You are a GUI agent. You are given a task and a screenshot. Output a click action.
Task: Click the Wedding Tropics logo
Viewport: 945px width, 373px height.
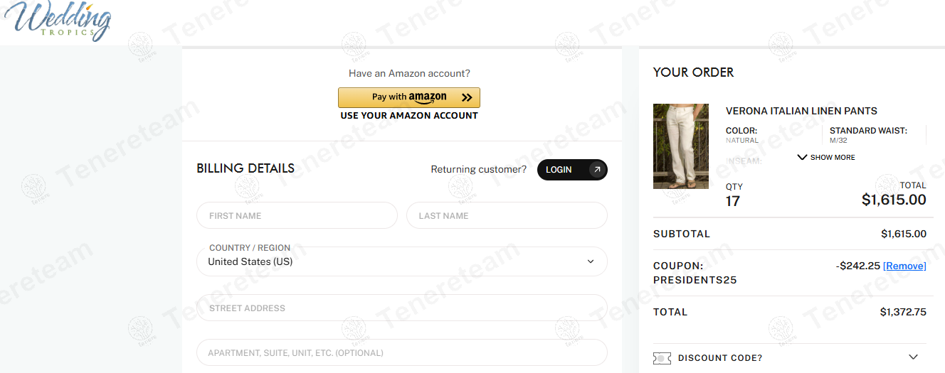58,21
